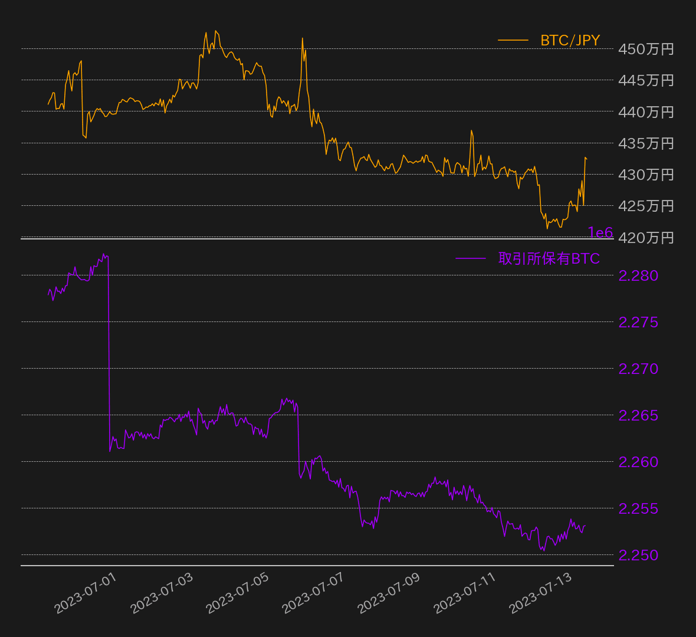Click the 2.265 purple axis label
Viewport: 696px width, 637px height.
(x=638, y=415)
